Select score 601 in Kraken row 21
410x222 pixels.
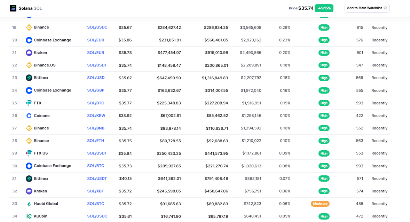coord(360,53)
